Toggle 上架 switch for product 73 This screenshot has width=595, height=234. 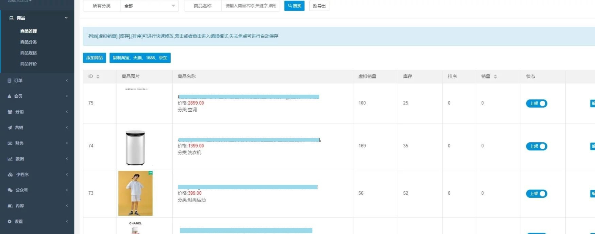click(x=537, y=193)
